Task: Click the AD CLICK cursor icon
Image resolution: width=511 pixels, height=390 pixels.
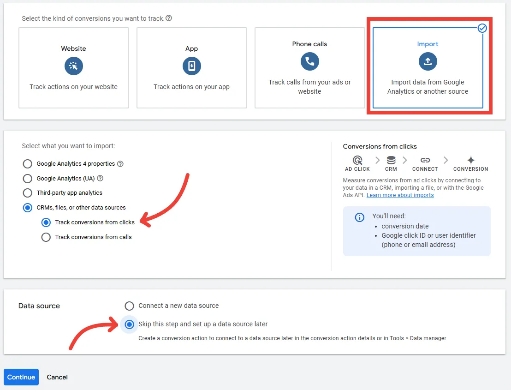Action: 357,160
